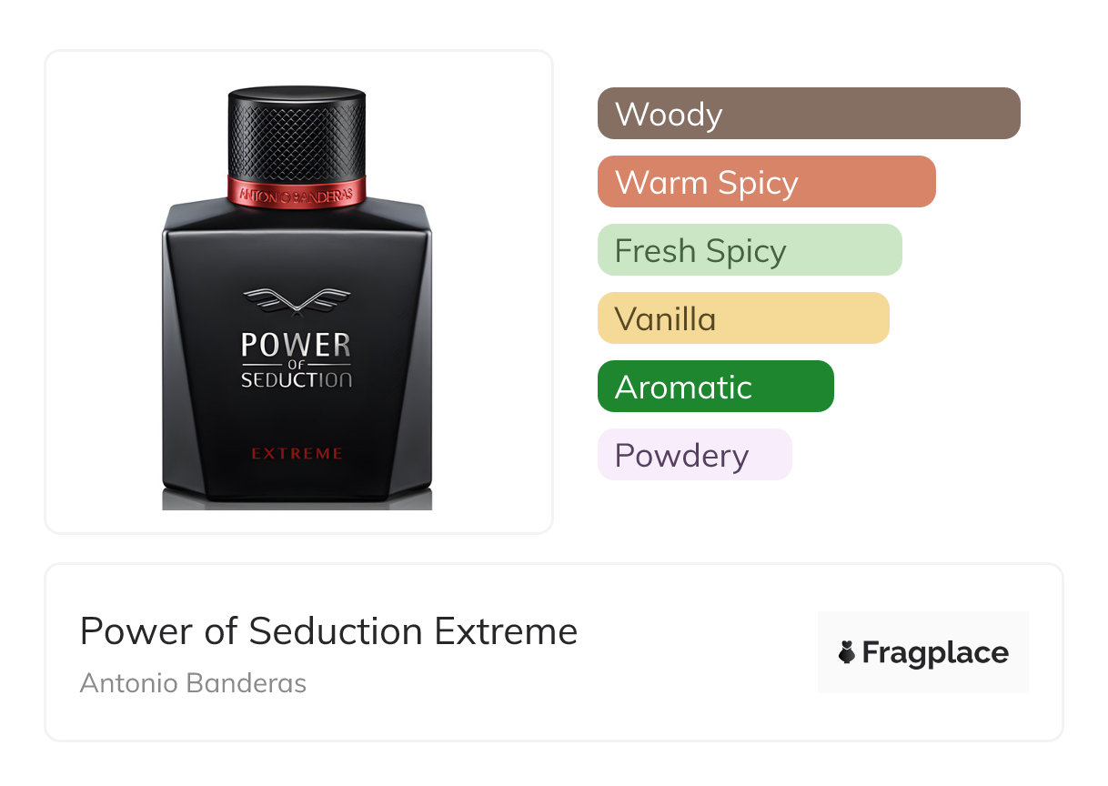Select the Aromatic accord bar
This screenshot has width=1108, height=786.
[x=716, y=387]
